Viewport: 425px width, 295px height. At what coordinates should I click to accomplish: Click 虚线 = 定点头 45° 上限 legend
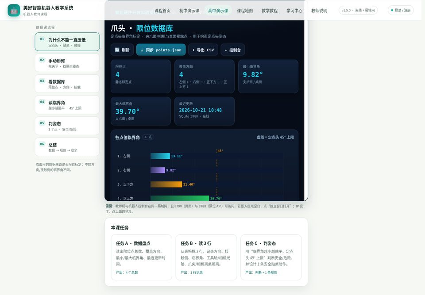coord(275,138)
